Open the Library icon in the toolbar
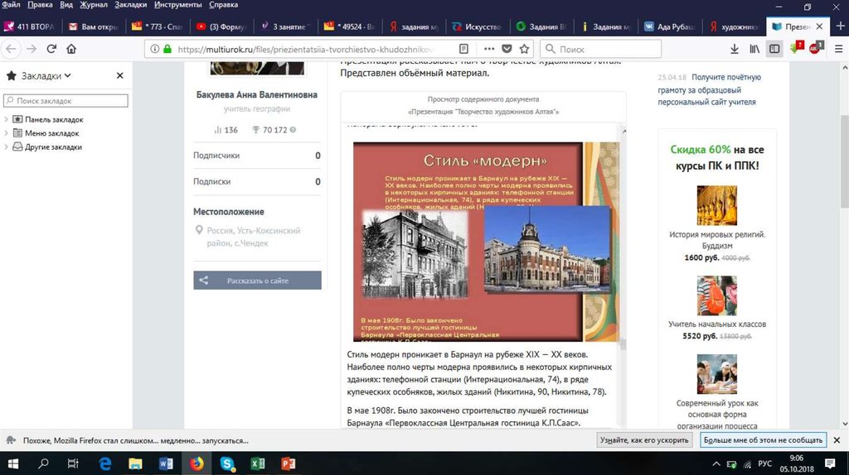The width and height of the screenshot is (849, 475). pyautogui.click(x=754, y=49)
